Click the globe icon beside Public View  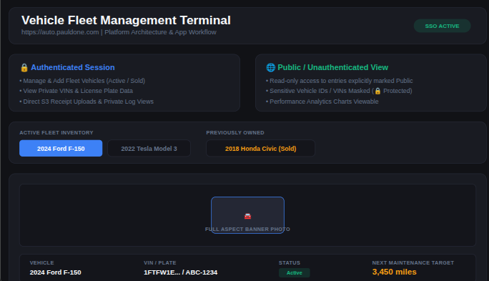coord(271,68)
